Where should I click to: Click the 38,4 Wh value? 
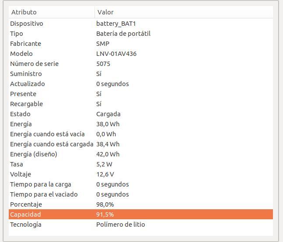[108, 144]
